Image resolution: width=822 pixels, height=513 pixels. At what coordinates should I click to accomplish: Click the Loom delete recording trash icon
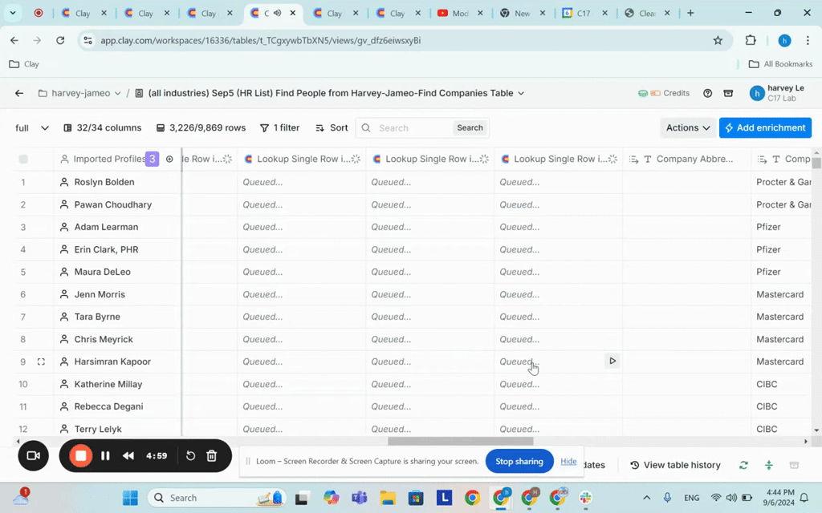pos(212,456)
